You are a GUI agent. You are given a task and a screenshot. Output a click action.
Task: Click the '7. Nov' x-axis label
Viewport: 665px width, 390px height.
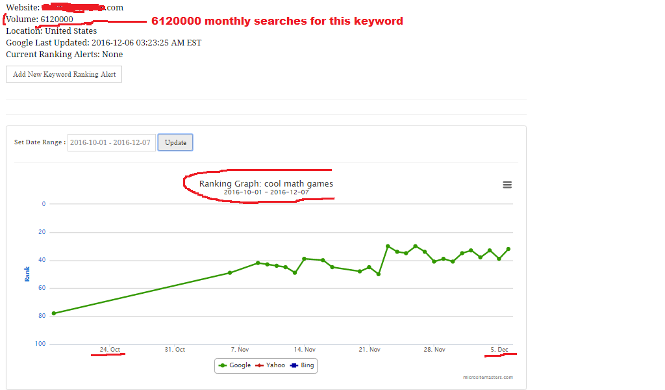tap(240, 350)
